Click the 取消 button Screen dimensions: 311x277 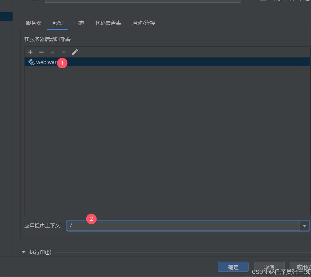pyautogui.click(x=269, y=267)
